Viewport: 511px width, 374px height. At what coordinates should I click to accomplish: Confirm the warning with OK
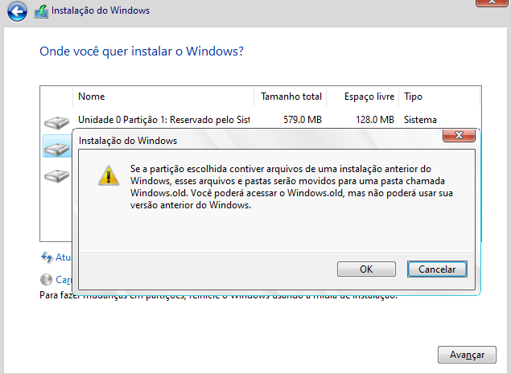pyautogui.click(x=366, y=269)
